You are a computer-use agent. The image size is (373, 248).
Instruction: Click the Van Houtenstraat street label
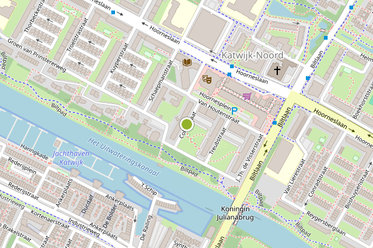point(219,112)
